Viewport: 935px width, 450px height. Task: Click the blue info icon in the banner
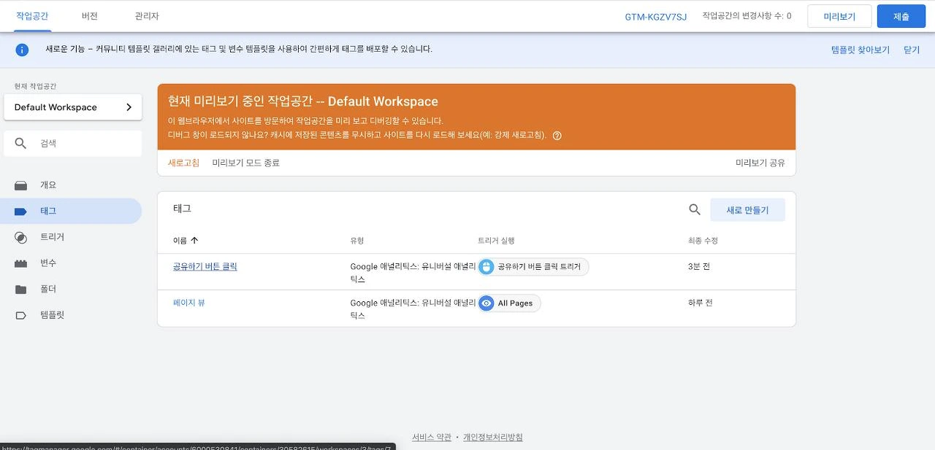coord(23,50)
